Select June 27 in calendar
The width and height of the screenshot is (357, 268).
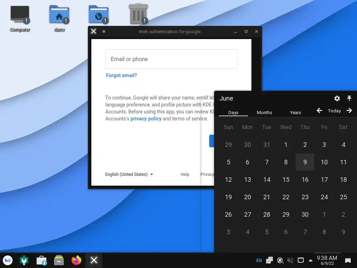pos(248,215)
